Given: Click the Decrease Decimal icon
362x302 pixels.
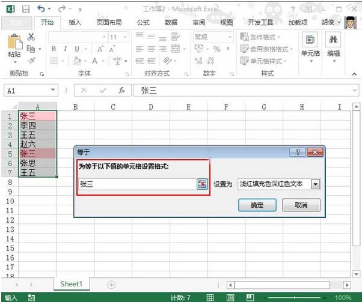Looking at the screenshot, I should [x=210, y=61].
